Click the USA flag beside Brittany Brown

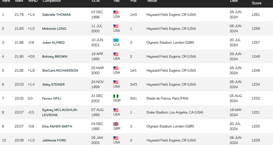point(116,54)
